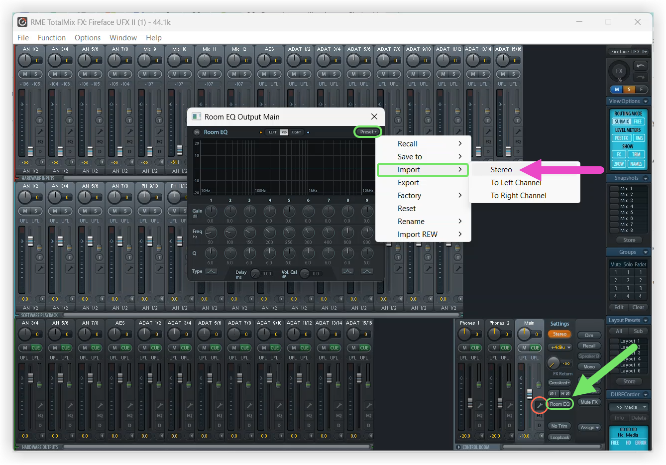Collapse the View Options panel
The image size is (666, 465).
coord(646,101)
